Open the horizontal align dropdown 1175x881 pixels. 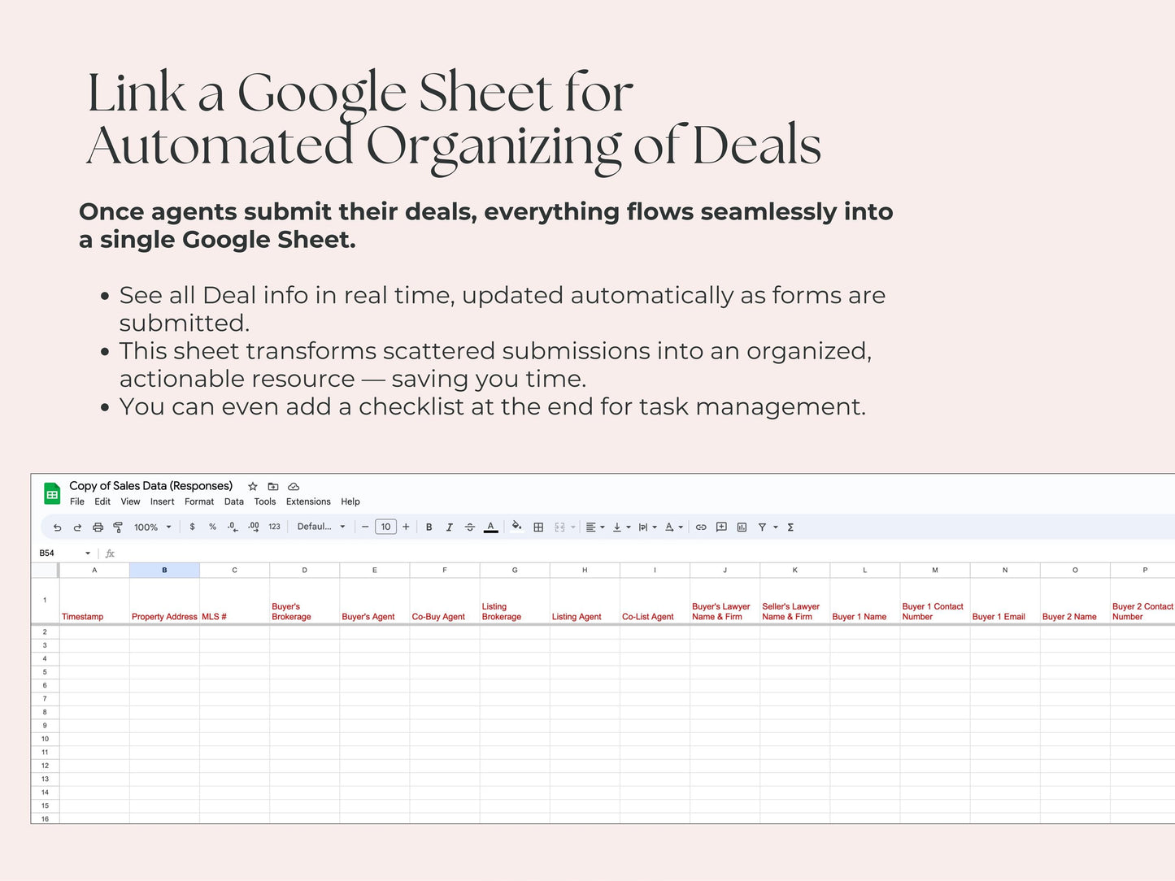coord(595,527)
